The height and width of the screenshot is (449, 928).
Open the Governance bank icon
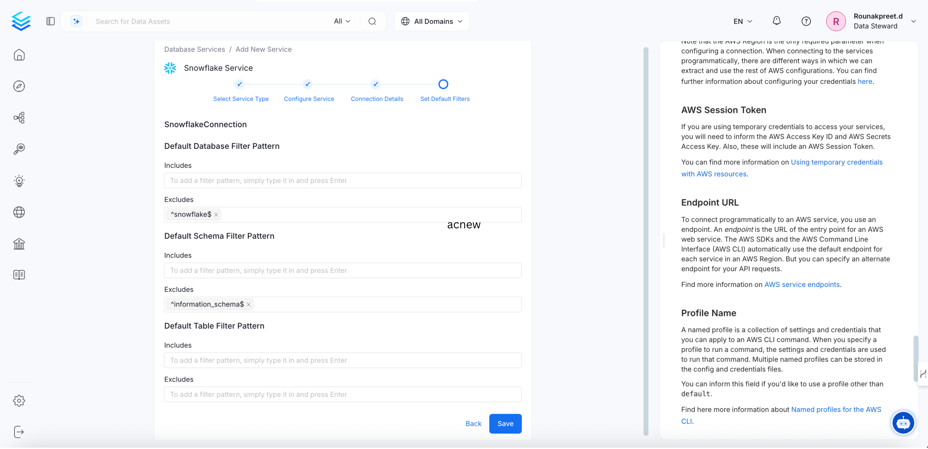19,244
